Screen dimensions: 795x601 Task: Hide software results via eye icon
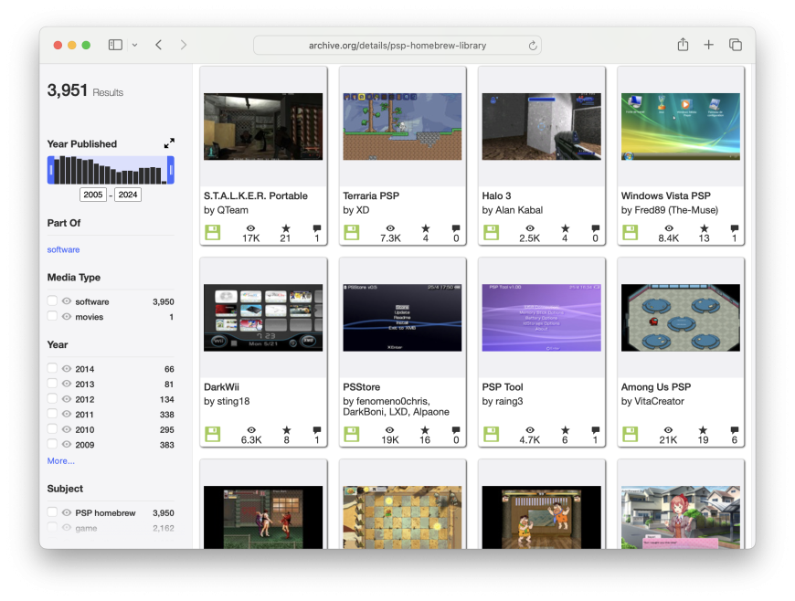click(x=67, y=301)
